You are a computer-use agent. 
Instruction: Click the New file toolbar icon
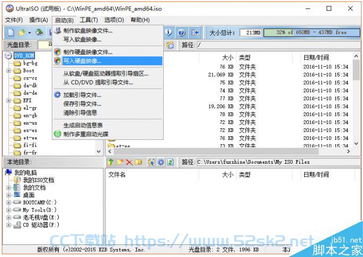[11, 32]
